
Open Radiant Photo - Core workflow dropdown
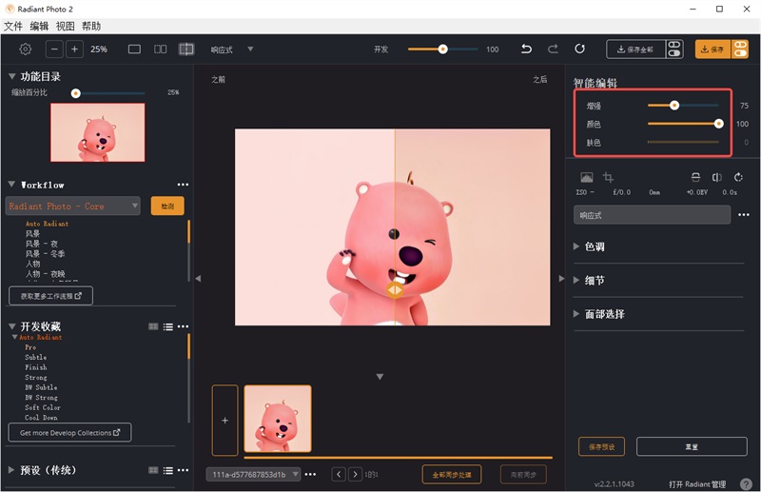[x=73, y=206]
